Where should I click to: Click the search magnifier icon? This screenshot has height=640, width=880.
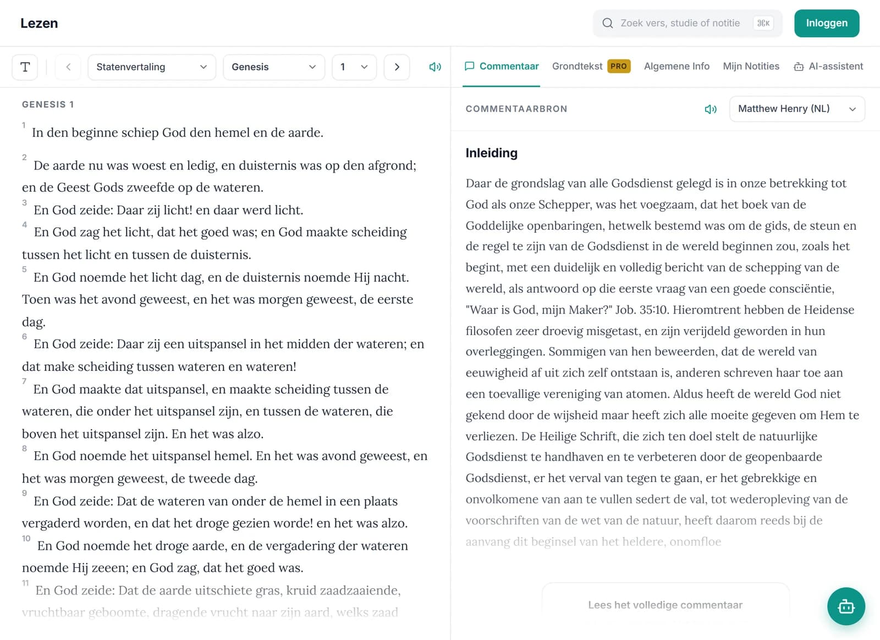click(x=607, y=23)
